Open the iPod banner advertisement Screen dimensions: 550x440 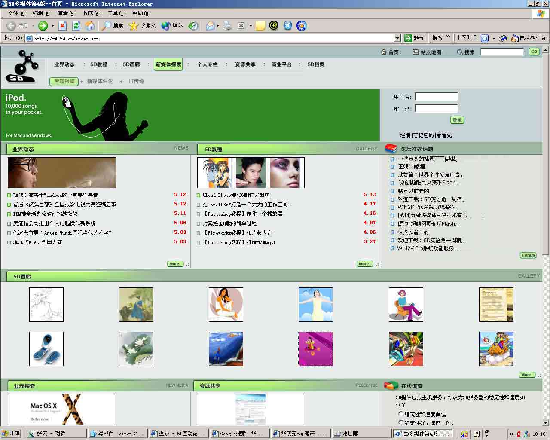coord(190,115)
